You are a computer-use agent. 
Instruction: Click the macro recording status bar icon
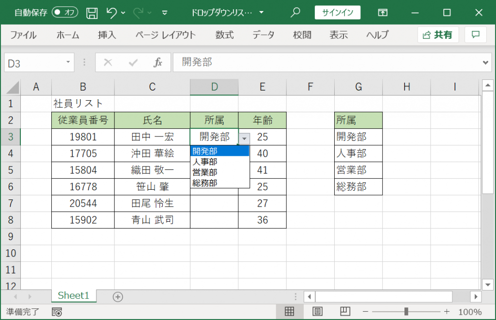[x=57, y=312]
